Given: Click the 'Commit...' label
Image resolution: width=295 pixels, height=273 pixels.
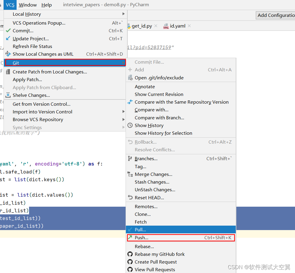Looking at the screenshot, I should pos(23,31).
